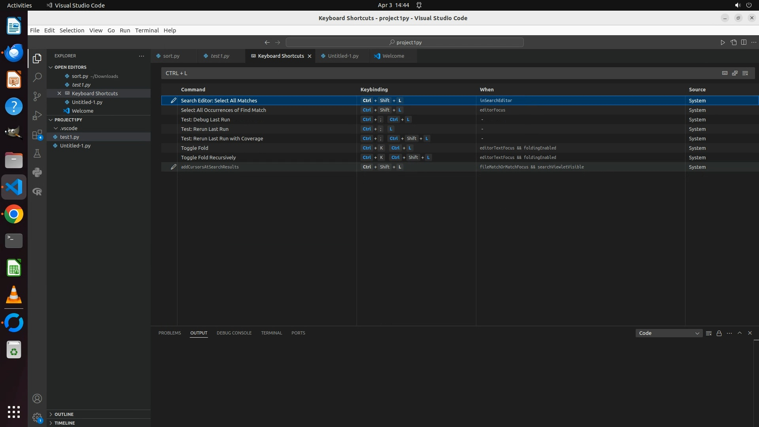
Task: Click edit pencil for Search Editor: Select All Matches
Action: point(173,100)
